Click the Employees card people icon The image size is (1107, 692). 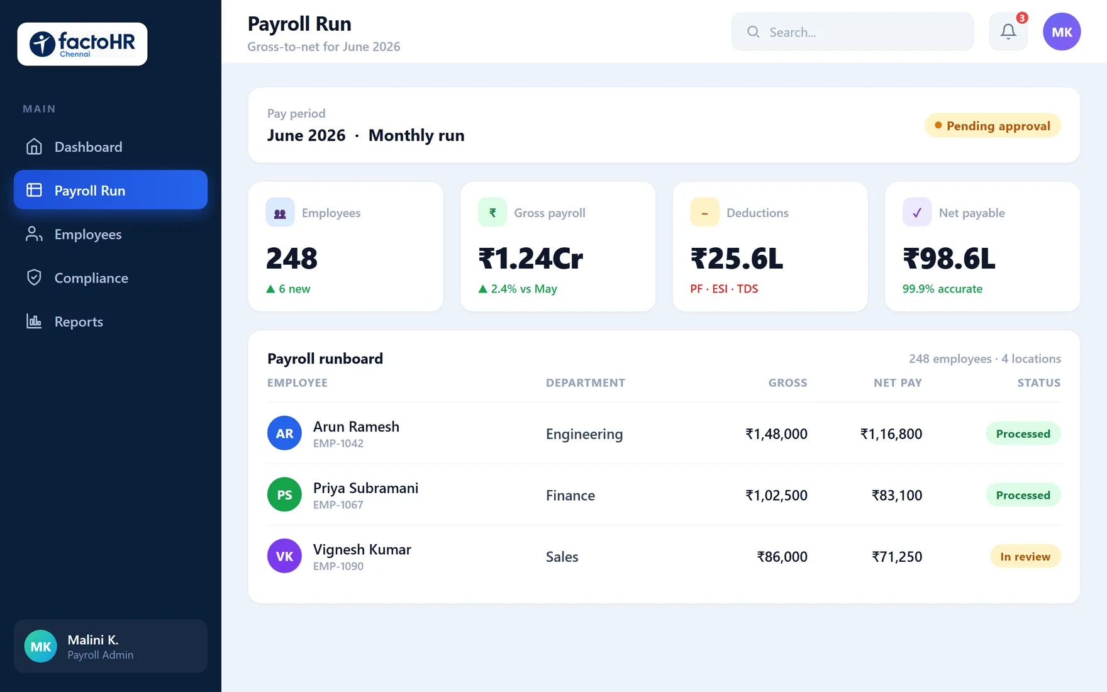(280, 213)
